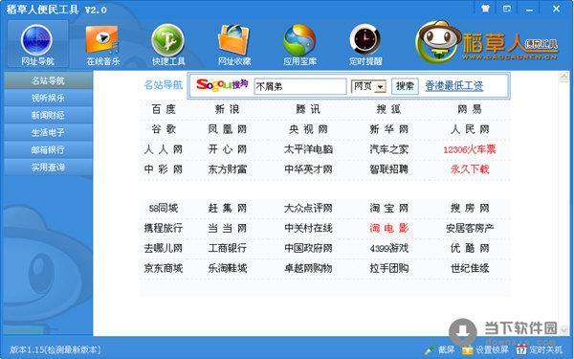This screenshot has width=574, height=359.
Task: Select the 邮箱银行 sidebar tab
Action: (48, 149)
